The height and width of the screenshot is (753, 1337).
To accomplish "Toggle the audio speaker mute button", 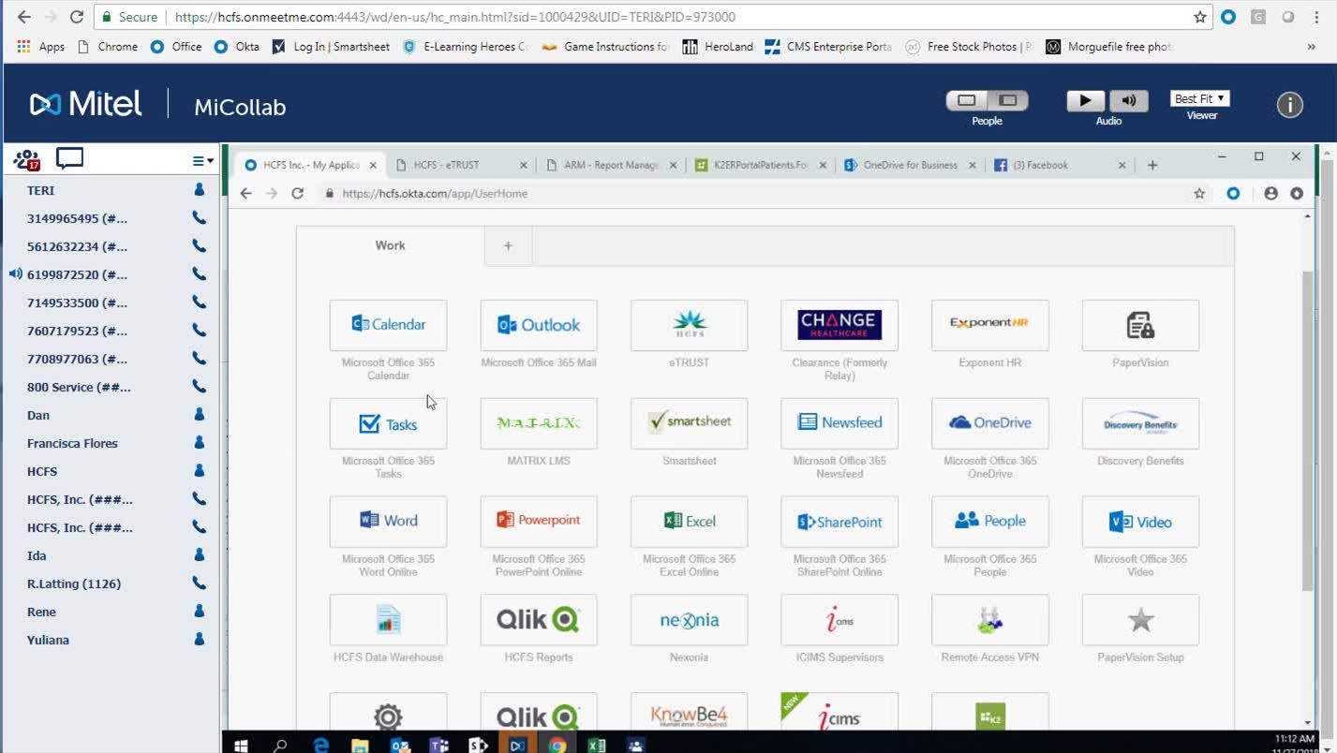I will point(1129,100).
